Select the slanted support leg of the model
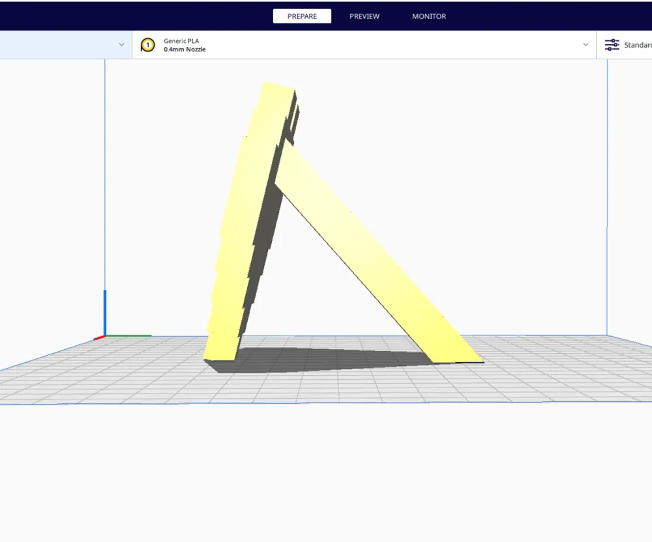Image resolution: width=652 pixels, height=542 pixels. coord(374,253)
